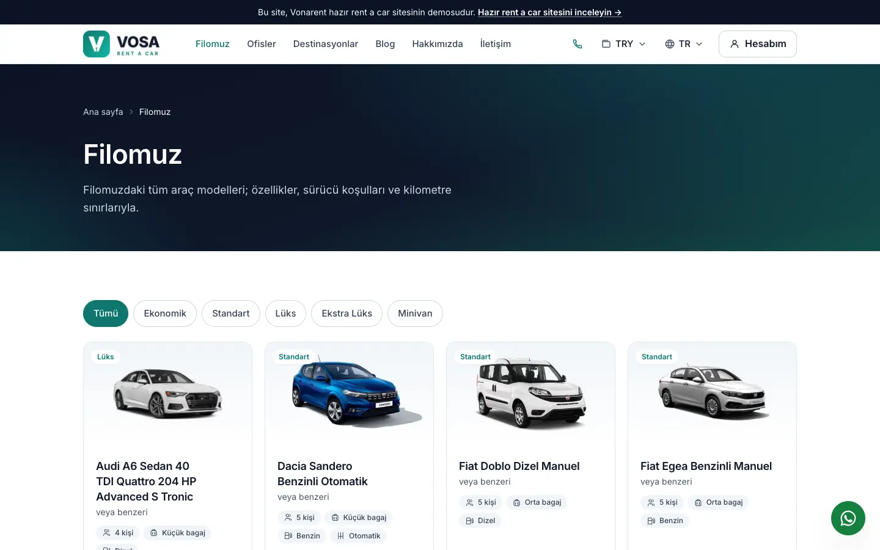The width and height of the screenshot is (880, 550).
Task: Click the Vosa Rent a Car logo
Action: pyautogui.click(x=121, y=44)
